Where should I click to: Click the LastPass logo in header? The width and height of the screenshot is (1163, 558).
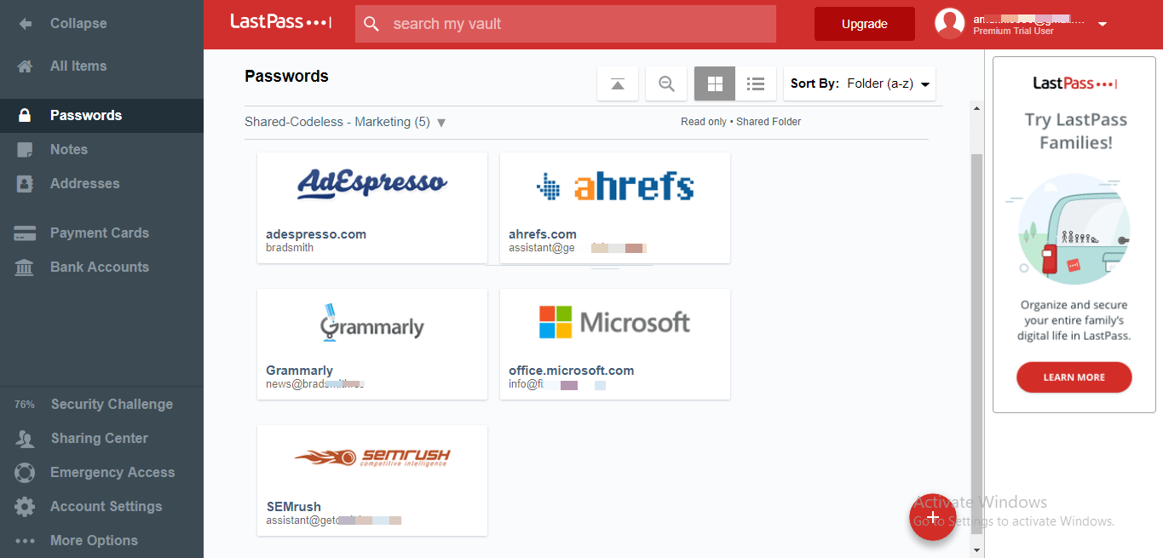point(280,22)
